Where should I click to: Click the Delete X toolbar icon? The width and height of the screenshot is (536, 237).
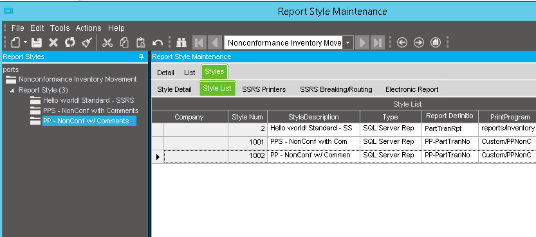coord(53,42)
